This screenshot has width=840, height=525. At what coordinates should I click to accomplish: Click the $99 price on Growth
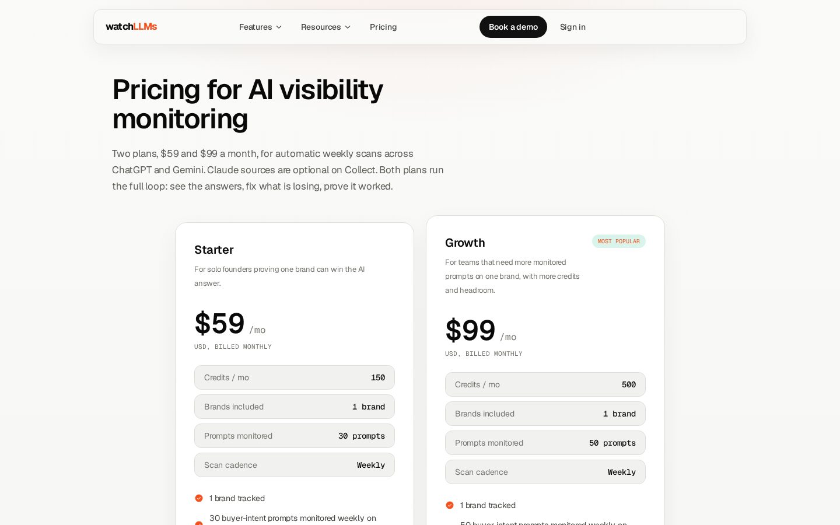(x=470, y=331)
